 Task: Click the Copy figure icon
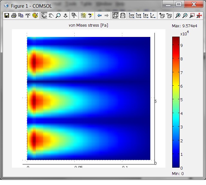click(x=21, y=15)
